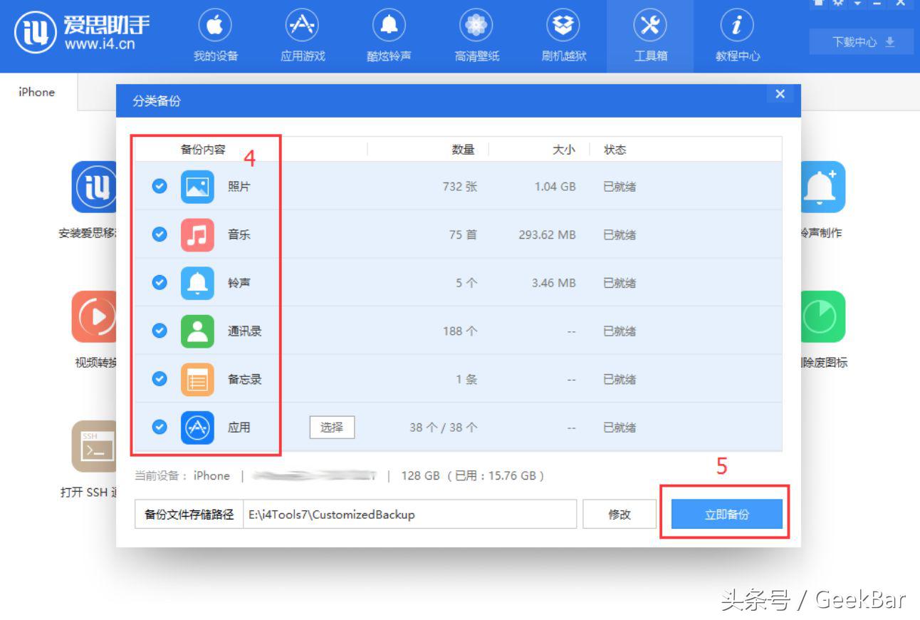The width and height of the screenshot is (920, 620).
Task: Open the 刷机越狱 tool
Action: [563, 32]
